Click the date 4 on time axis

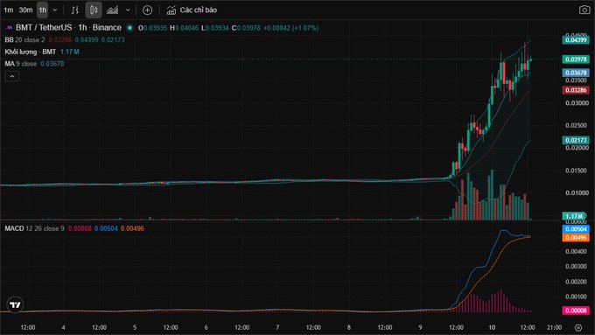coord(63,327)
